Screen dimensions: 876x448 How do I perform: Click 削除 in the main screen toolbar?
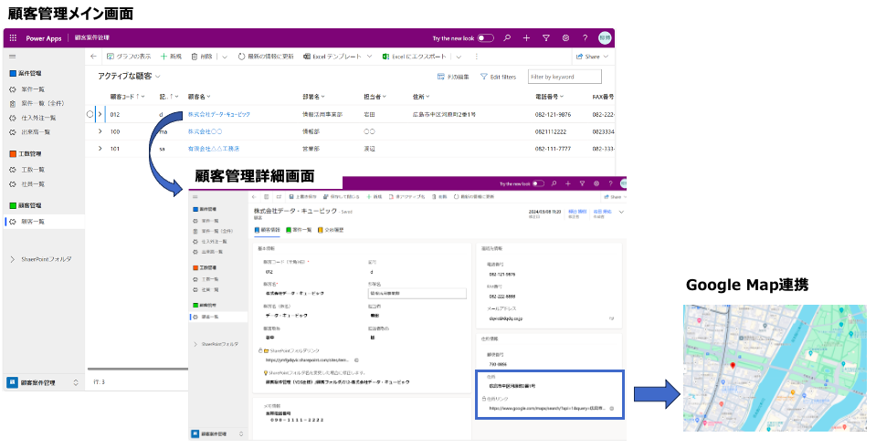202,57
